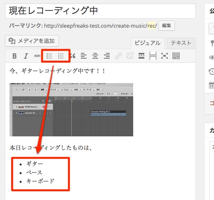Click the post title field 現在レコーディング中
214x200 pixels.
click(100, 11)
